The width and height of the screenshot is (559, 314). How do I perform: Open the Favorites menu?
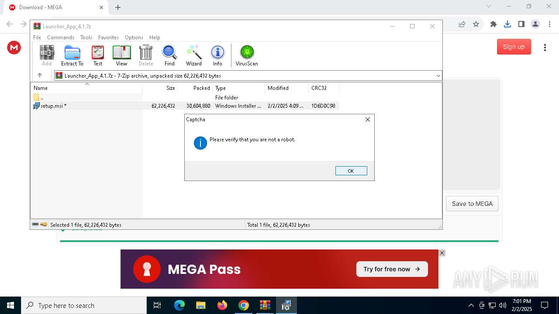108,38
